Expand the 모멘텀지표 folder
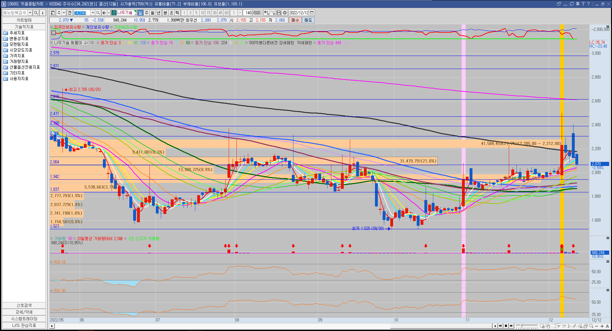Image resolution: width=612 pixels, height=331 pixels. point(19,45)
